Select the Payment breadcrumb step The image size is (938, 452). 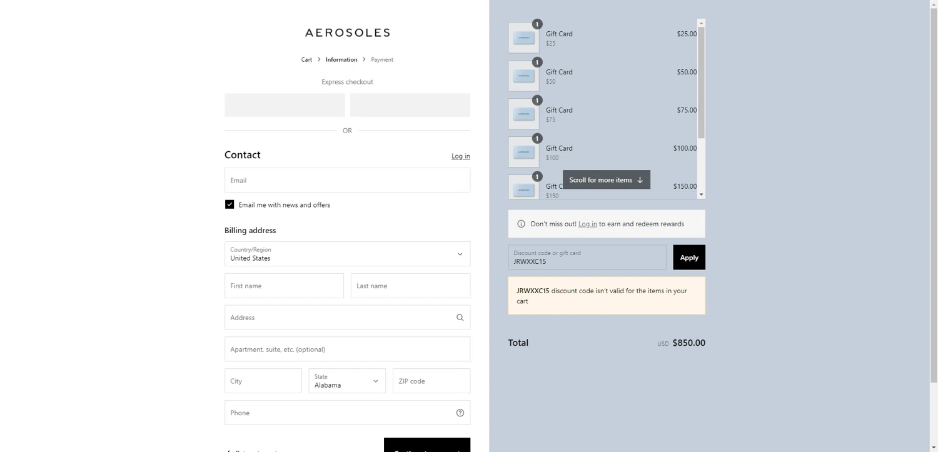coord(382,60)
